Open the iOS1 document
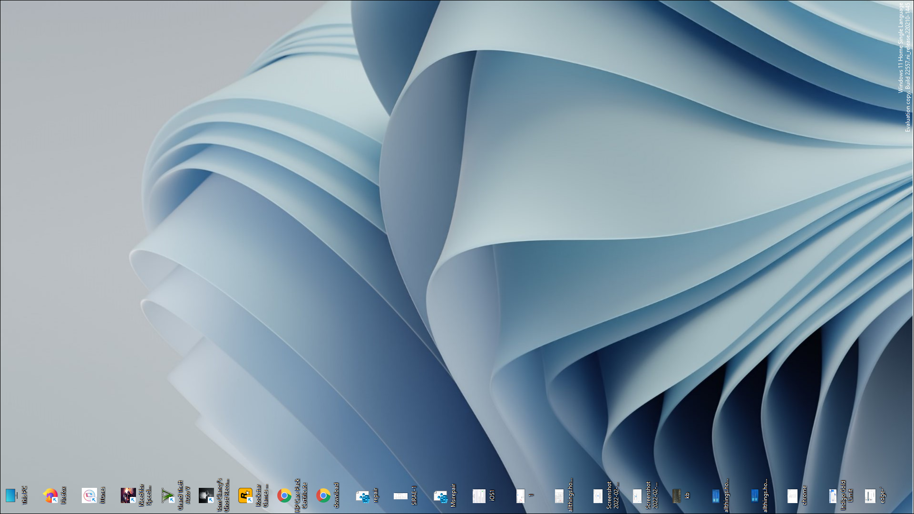 click(479, 496)
